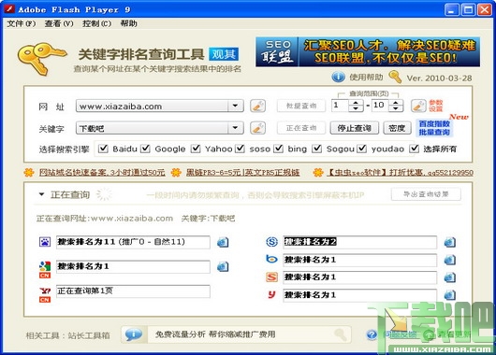496x355 pixels.
Task: Click the 参数设置 red label
Action: pos(436,106)
